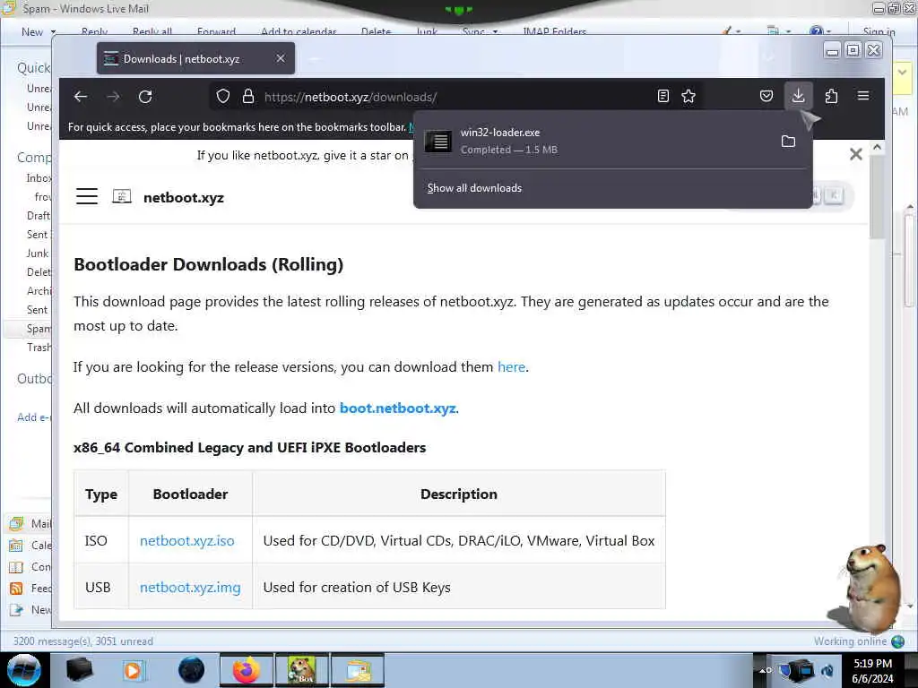Open the Firefox application hamburger menu

point(863,95)
